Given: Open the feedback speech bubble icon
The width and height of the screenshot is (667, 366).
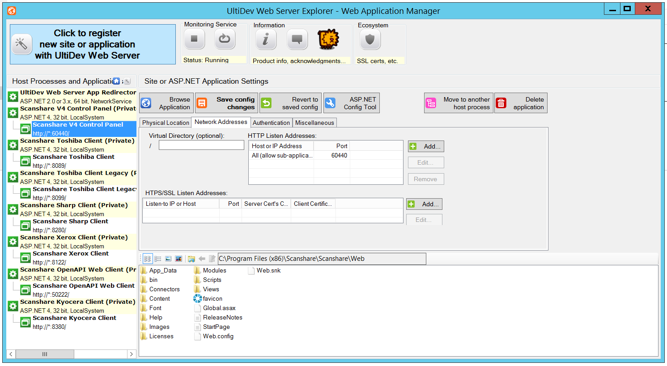Looking at the screenshot, I should [x=297, y=39].
